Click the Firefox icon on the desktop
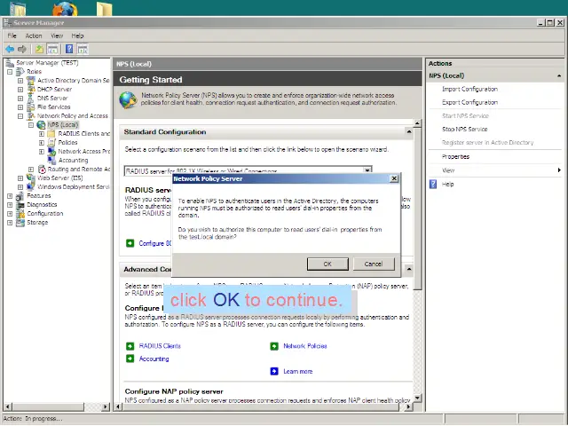The width and height of the screenshot is (568, 426). click(65, 8)
